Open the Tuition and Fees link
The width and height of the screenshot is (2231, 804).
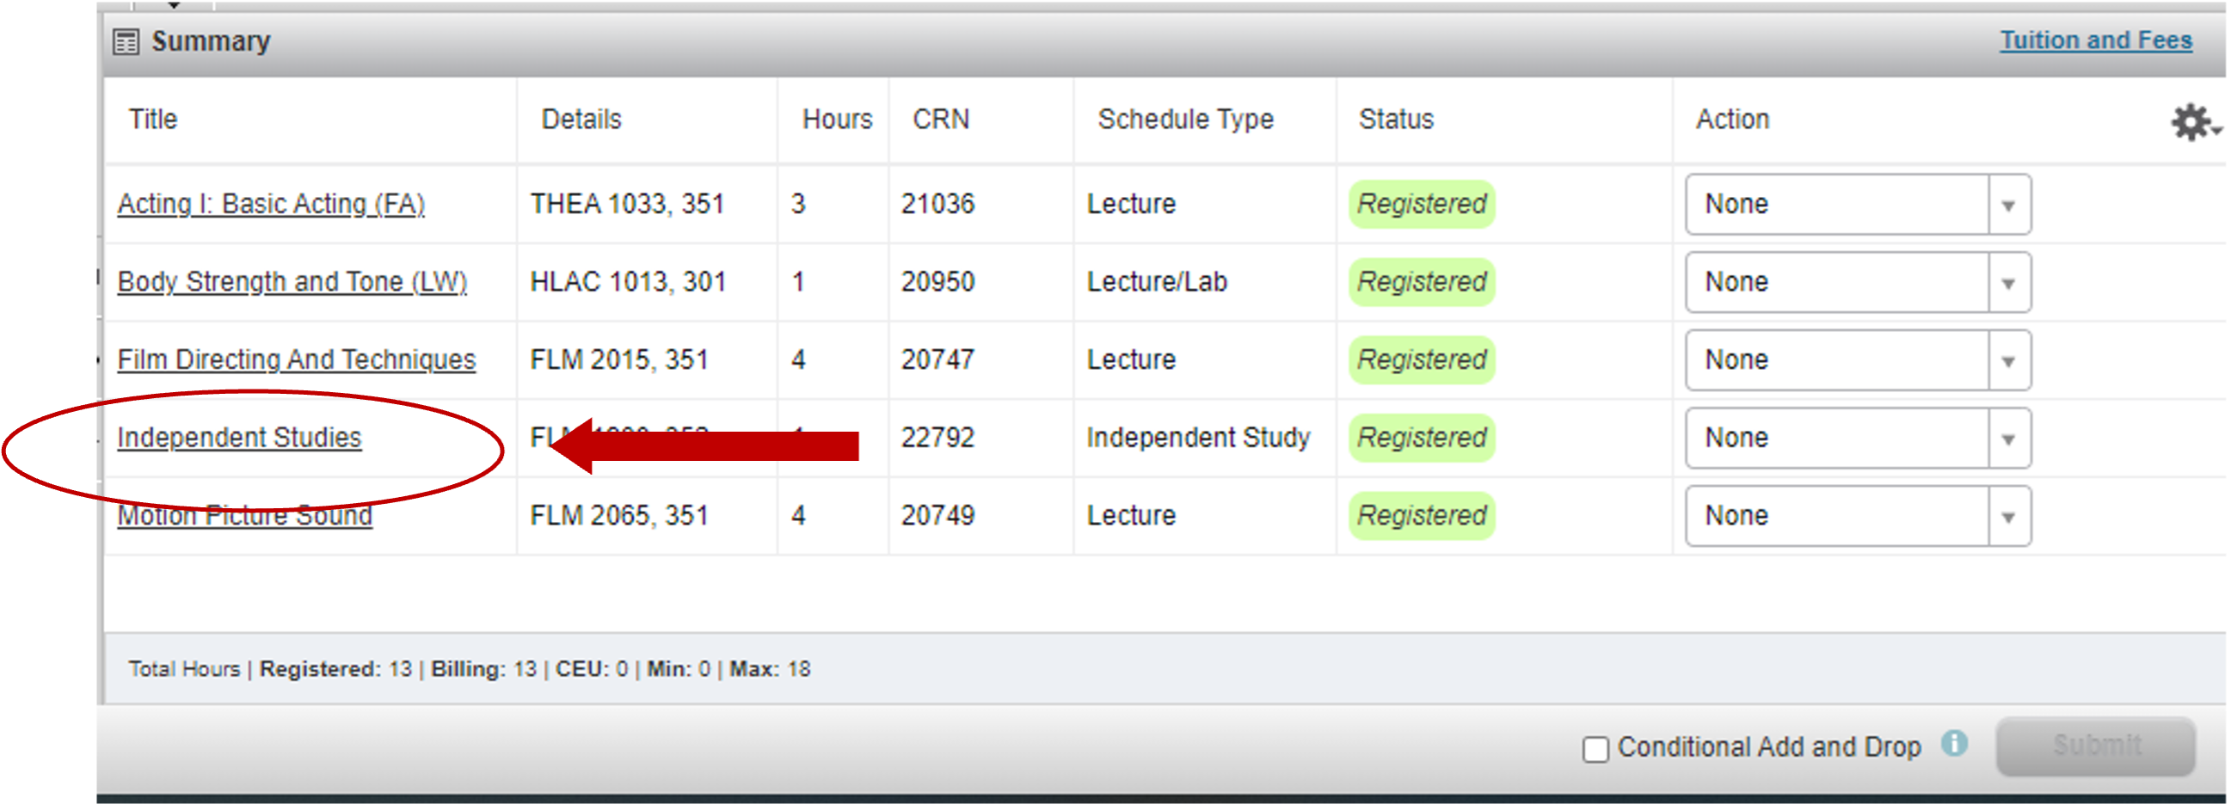click(2095, 40)
